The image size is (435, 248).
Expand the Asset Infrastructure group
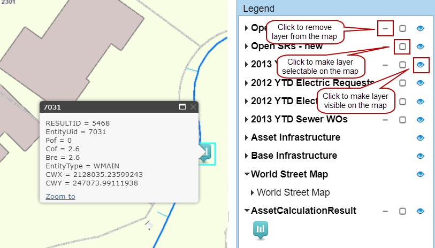246,138
